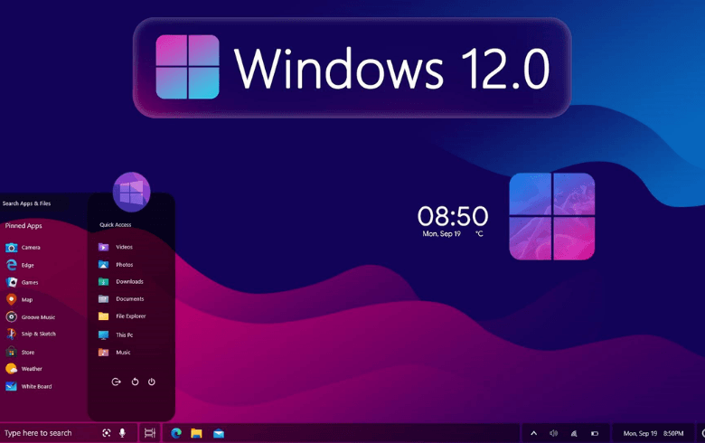Click the power off icon

click(152, 382)
